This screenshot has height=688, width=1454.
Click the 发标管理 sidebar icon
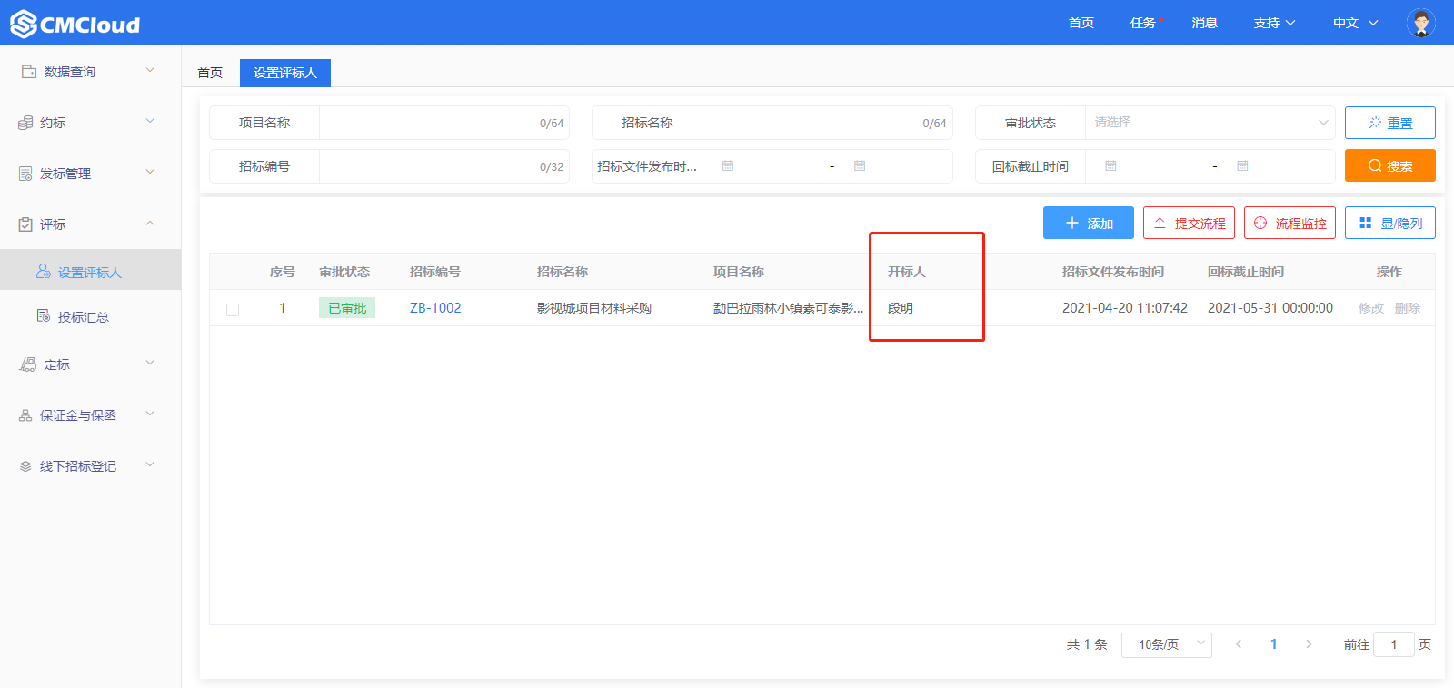tap(25, 173)
